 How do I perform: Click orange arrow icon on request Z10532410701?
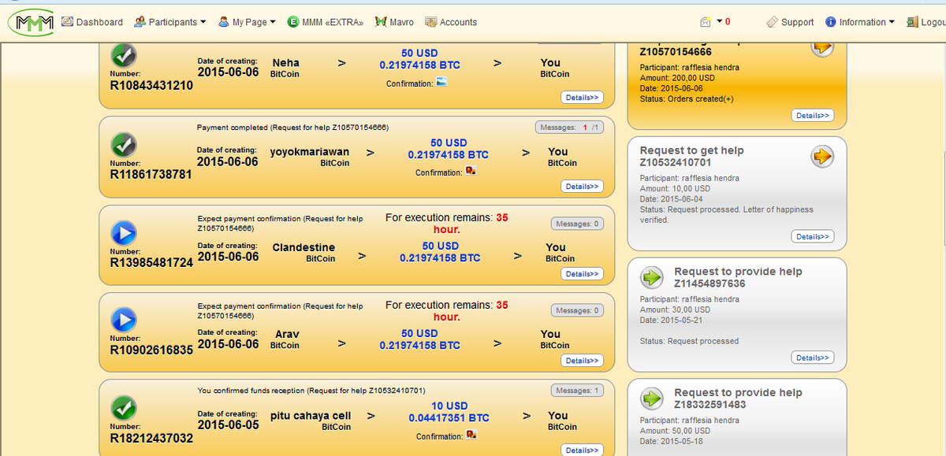click(822, 158)
